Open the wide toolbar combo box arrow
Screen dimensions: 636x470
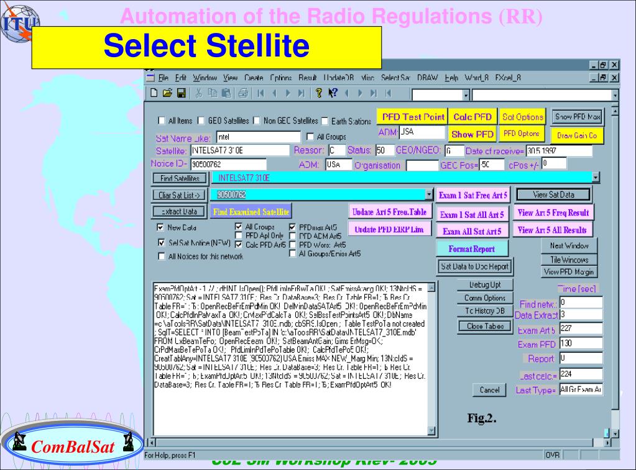615,95
